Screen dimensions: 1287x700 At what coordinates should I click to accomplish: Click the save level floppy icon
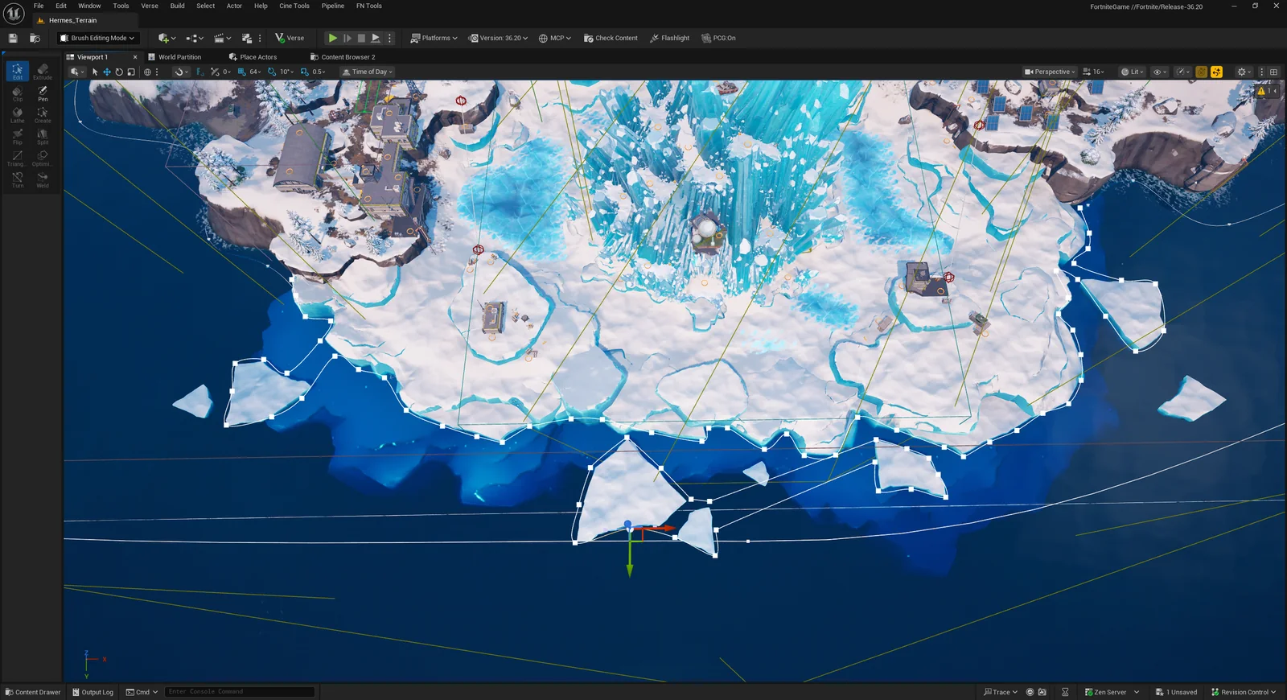pos(13,38)
